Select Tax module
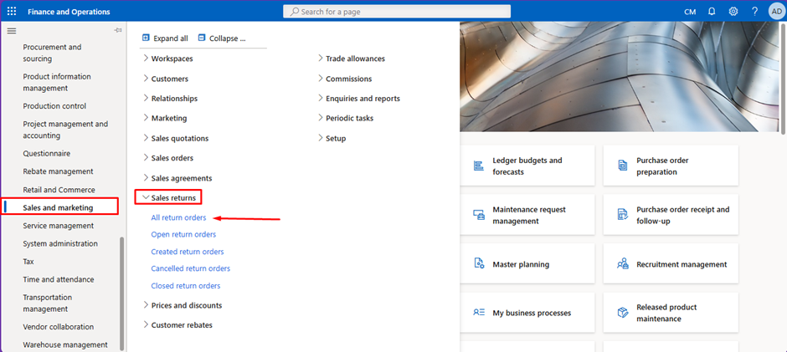 coord(28,261)
